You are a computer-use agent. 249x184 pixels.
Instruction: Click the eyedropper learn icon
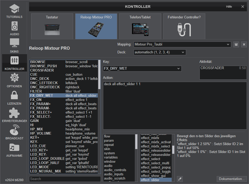(x=180, y=179)
